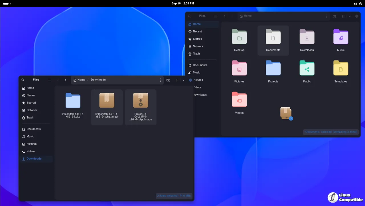365x206 pixels.
Task: Open the Activities overview from top bar
Action: click(7, 3)
